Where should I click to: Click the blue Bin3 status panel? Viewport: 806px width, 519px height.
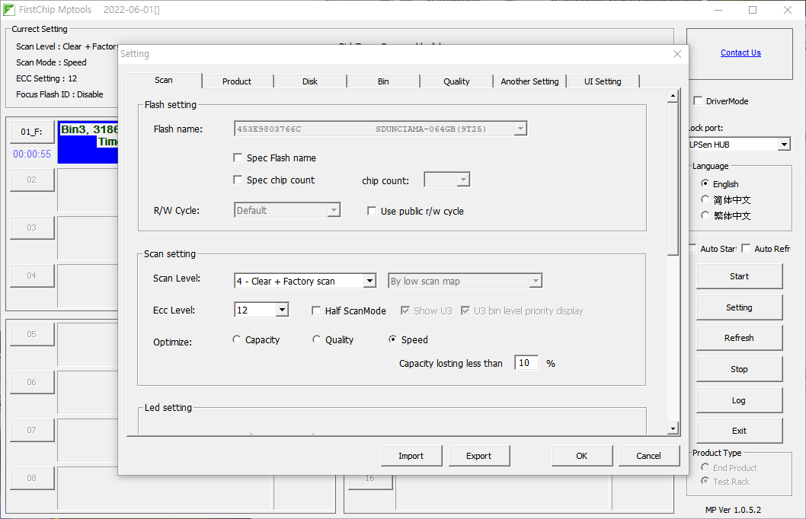[88, 143]
